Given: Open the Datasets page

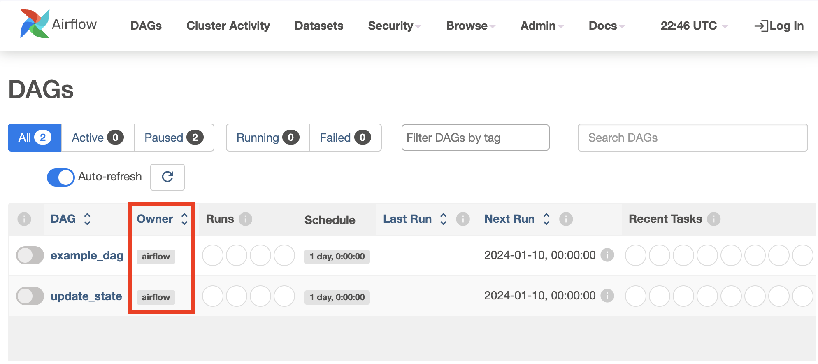Looking at the screenshot, I should [319, 26].
